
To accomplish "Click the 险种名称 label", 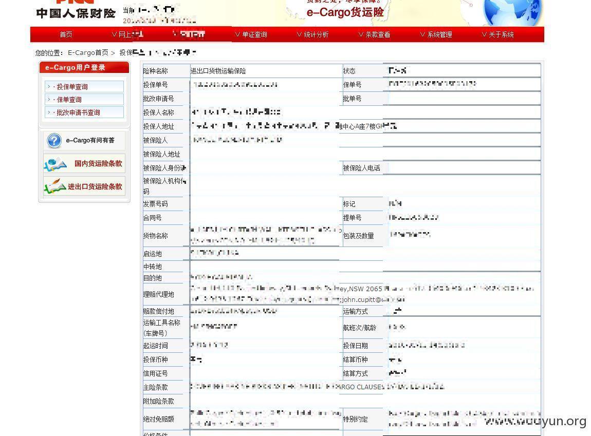I will (156, 71).
